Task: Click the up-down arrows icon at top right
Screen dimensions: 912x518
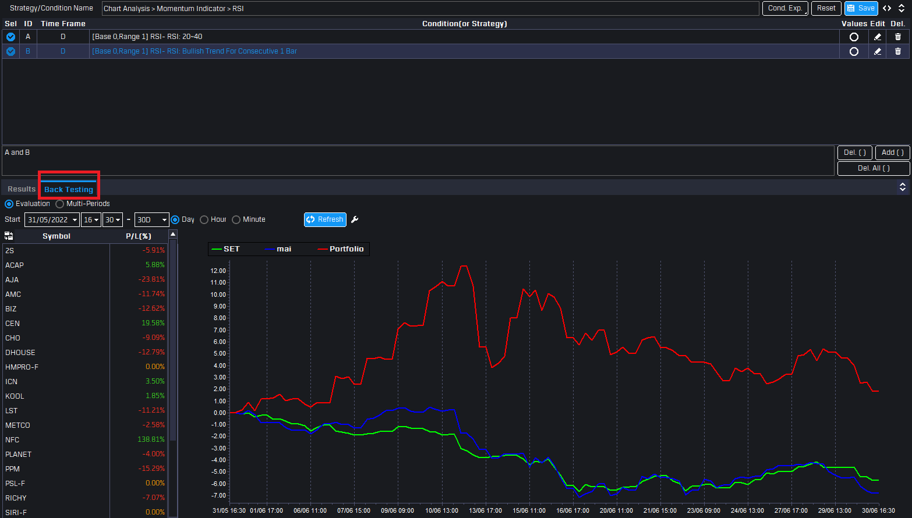Action: [x=902, y=8]
